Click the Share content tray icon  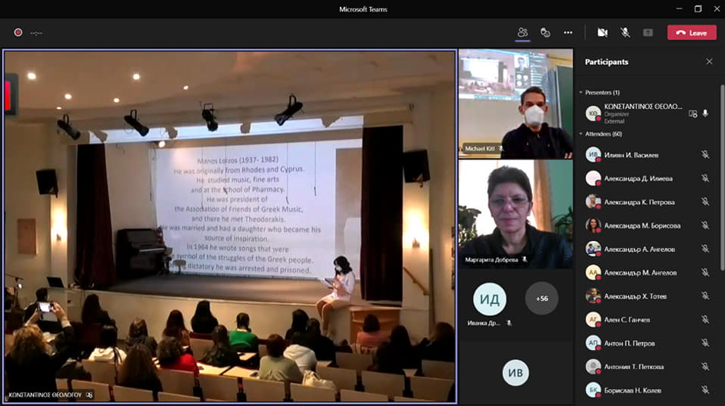[647, 32]
